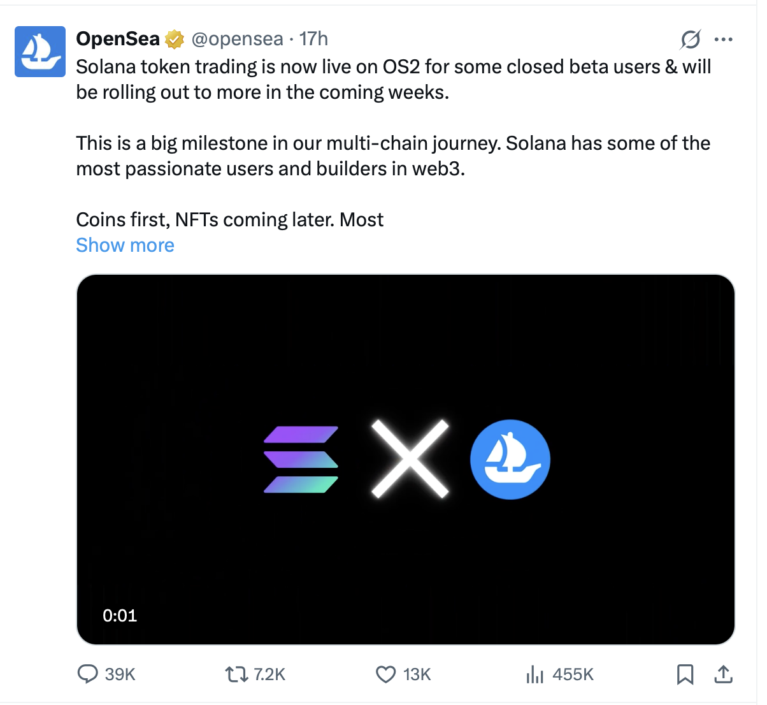This screenshot has height=705, width=767.
Task: Click the 0:01 video time label
Action: (120, 616)
